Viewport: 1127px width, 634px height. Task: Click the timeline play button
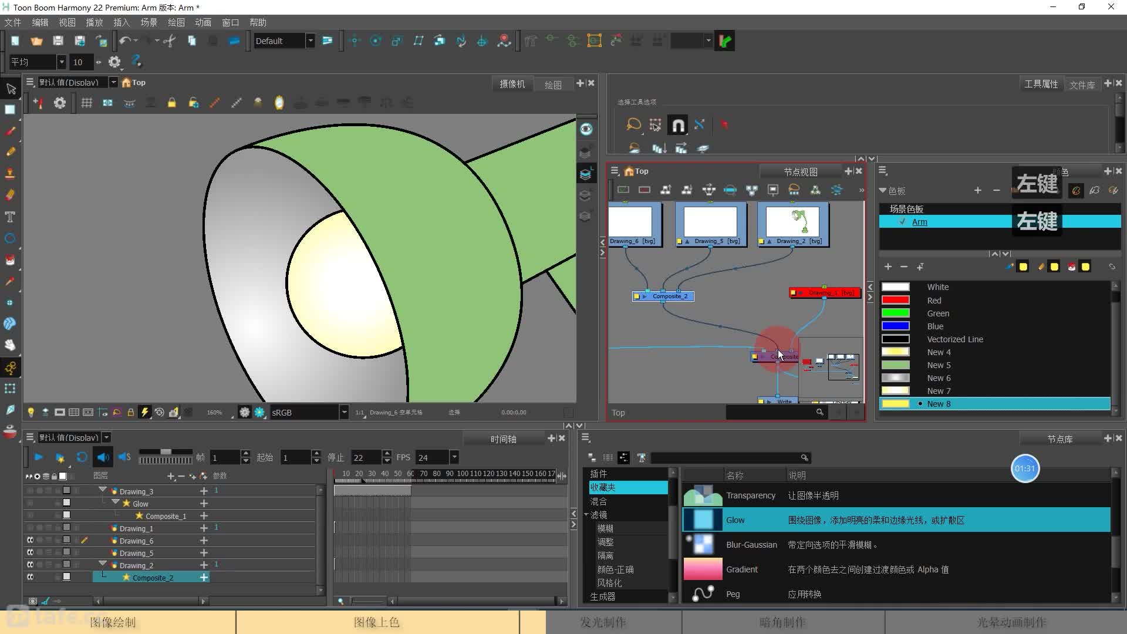pos(39,457)
